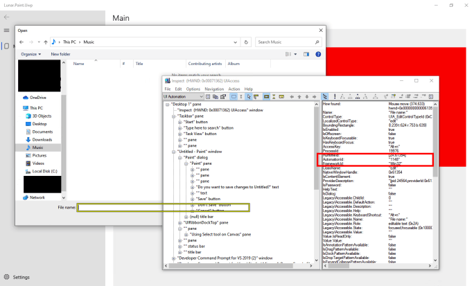Screen dimensions: 474x286
Task: Open the Organize dropdown menu
Action: pos(30,55)
